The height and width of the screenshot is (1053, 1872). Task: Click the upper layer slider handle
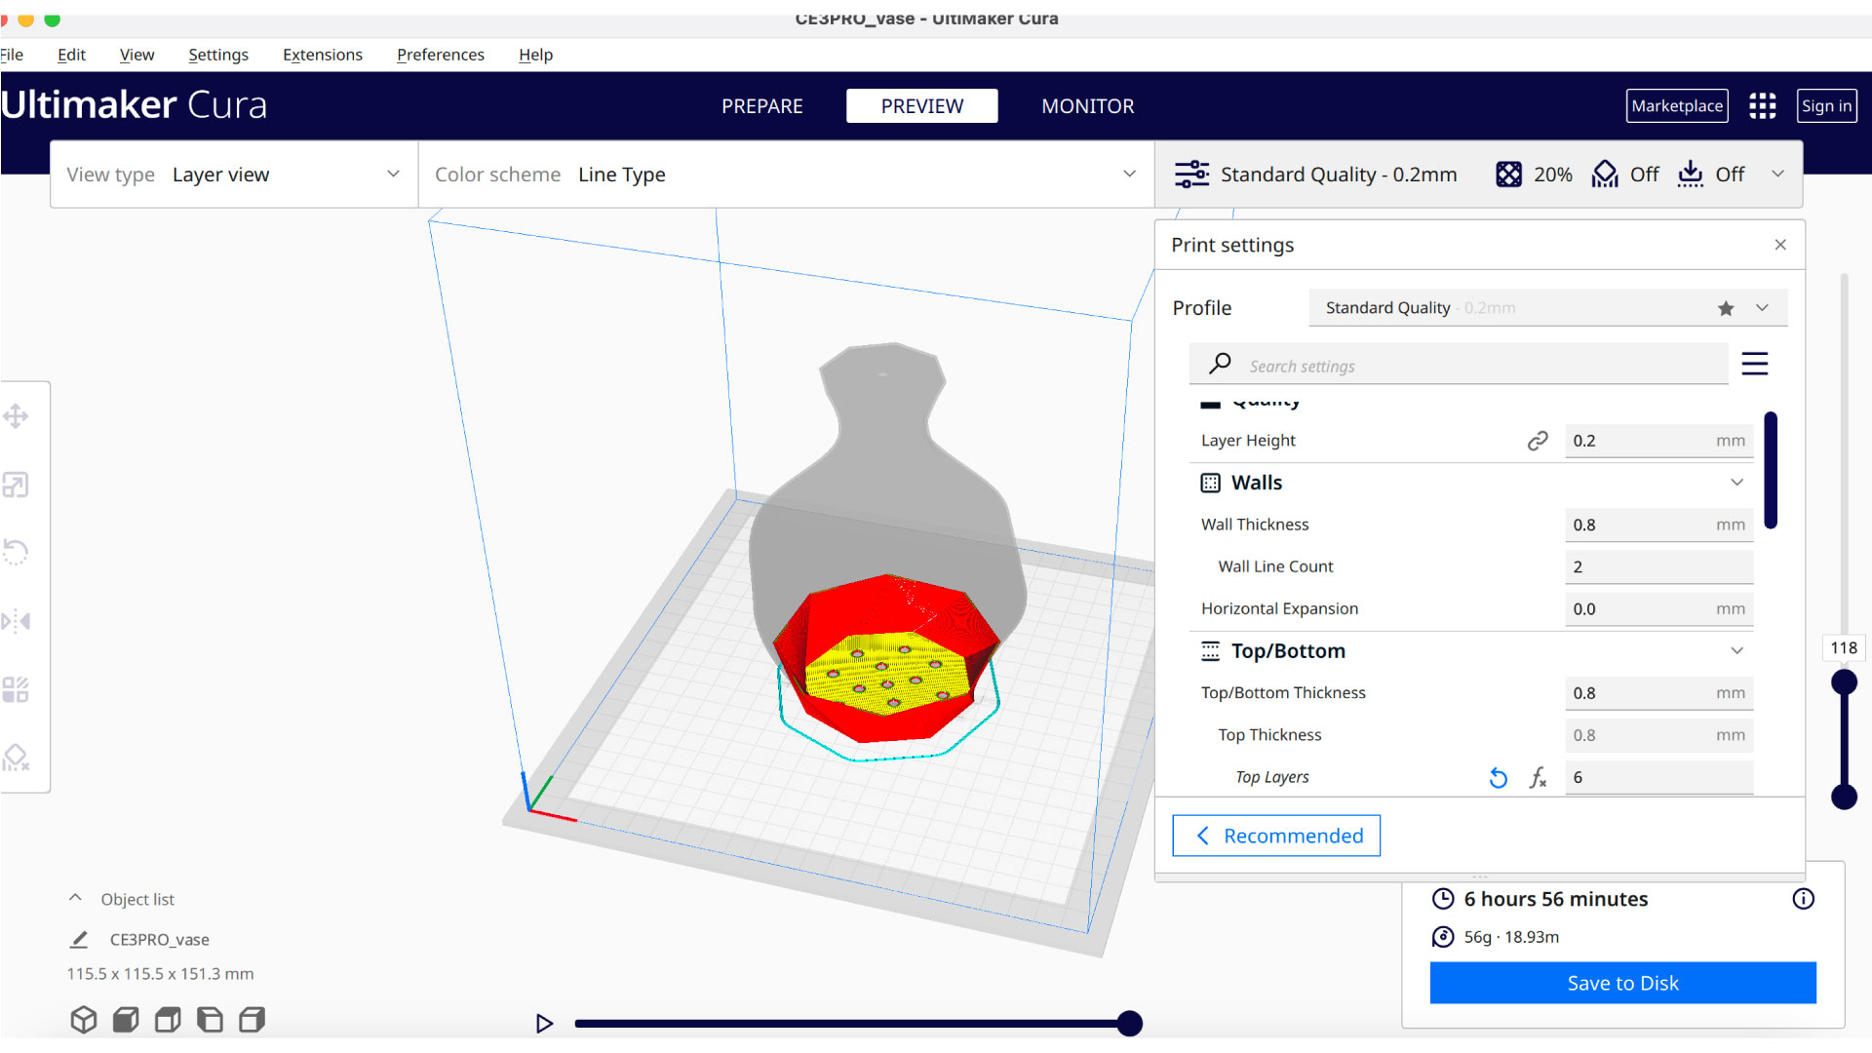(x=1844, y=682)
